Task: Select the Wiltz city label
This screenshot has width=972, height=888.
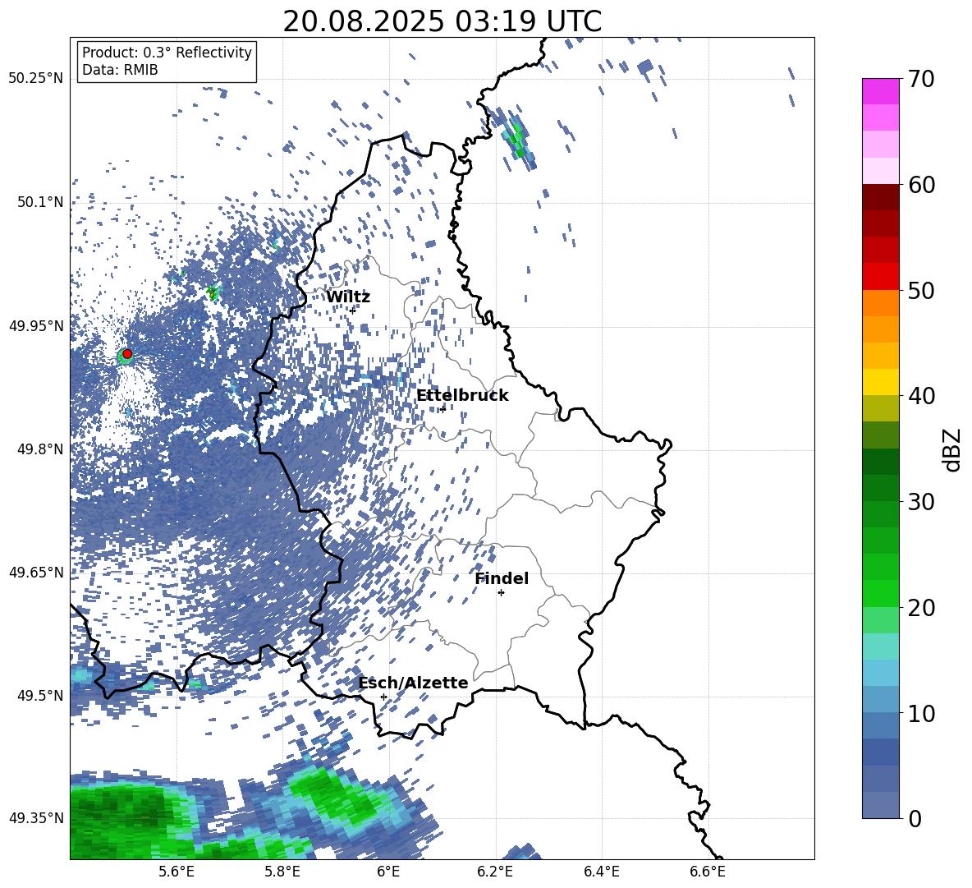Action: click(348, 297)
